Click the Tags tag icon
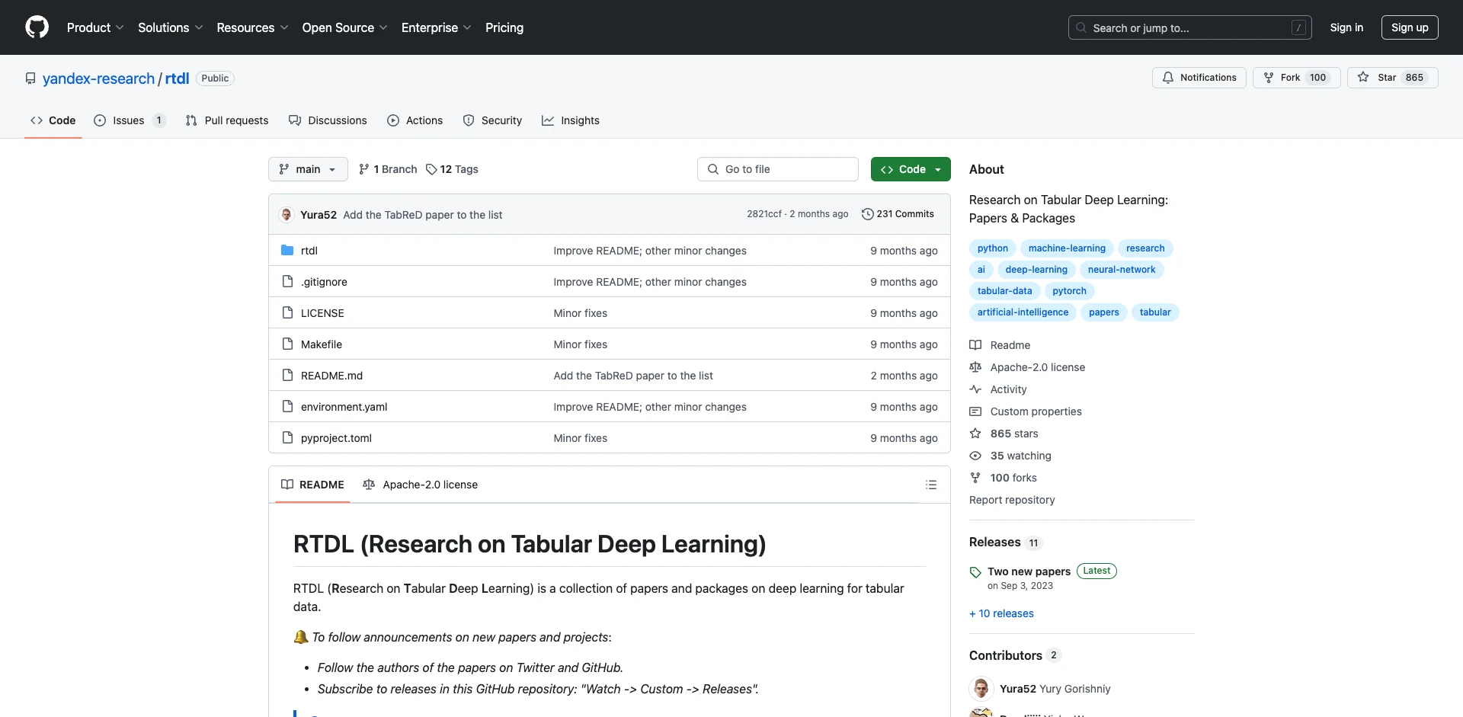1463x717 pixels. [x=431, y=169]
